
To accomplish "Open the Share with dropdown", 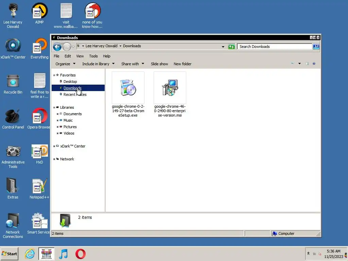I will pos(133,64).
